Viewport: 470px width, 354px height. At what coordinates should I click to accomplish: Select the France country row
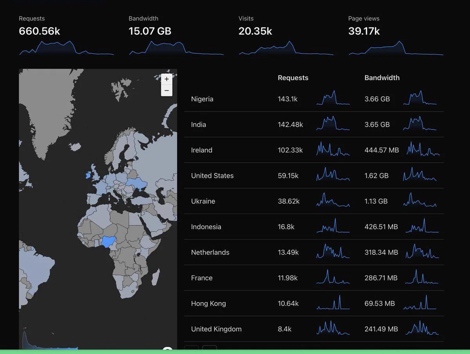314,278
